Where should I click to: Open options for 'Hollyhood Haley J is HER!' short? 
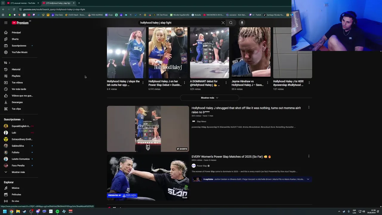(309, 83)
